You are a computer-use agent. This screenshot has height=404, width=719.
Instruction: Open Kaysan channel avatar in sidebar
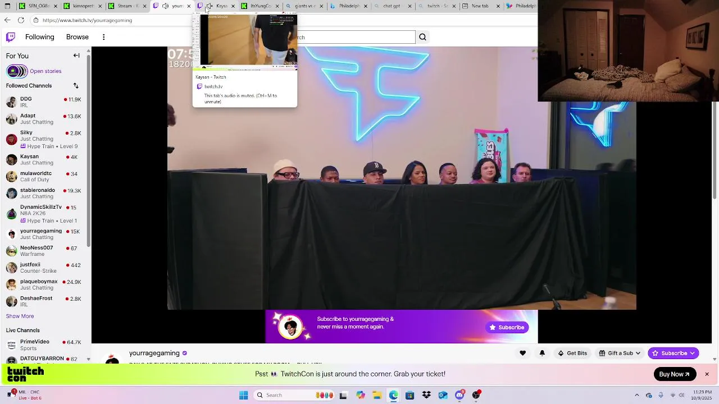click(11, 160)
